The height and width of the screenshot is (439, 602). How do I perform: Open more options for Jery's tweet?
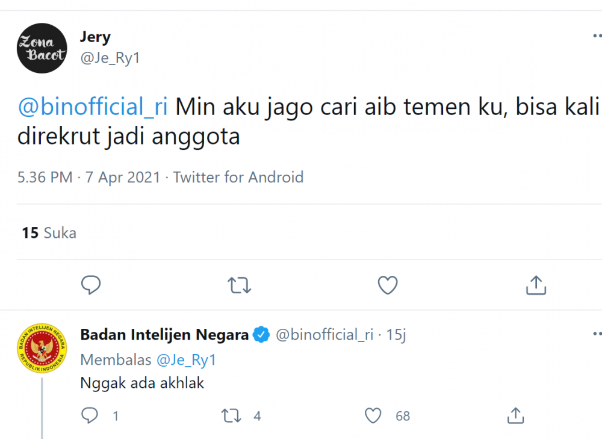pyautogui.click(x=596, y=36)
